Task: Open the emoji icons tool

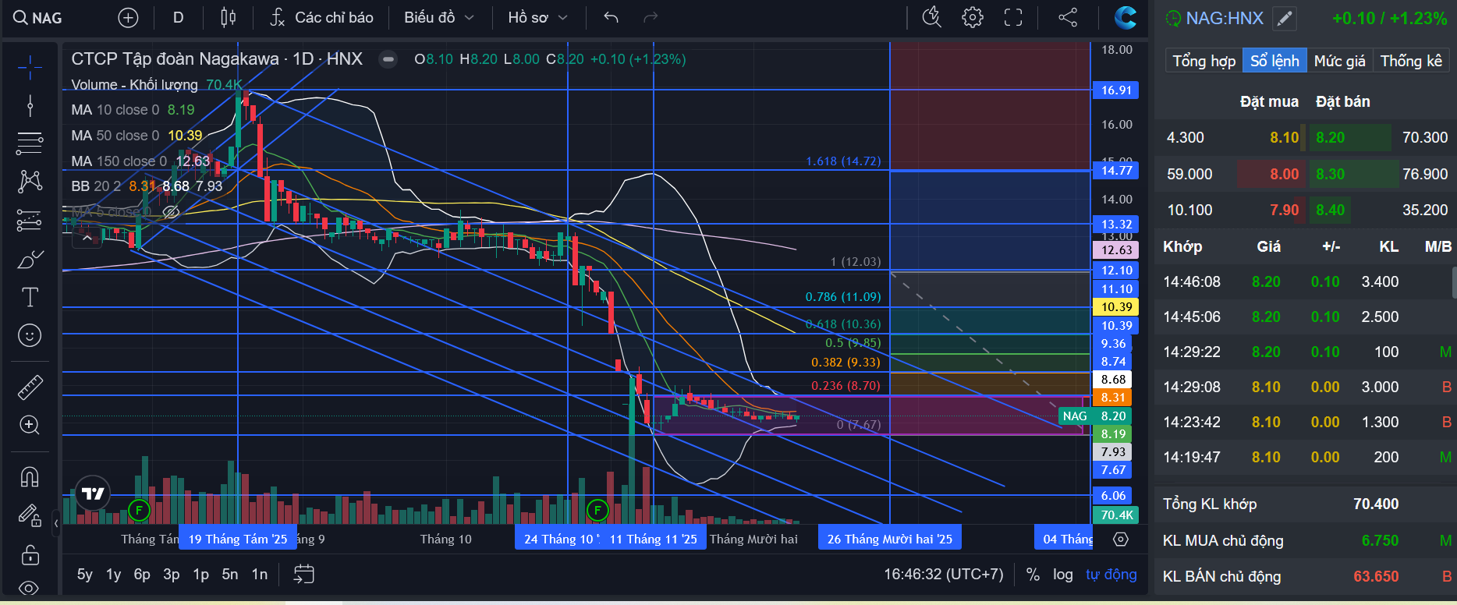Action: (x=30, y=335)
